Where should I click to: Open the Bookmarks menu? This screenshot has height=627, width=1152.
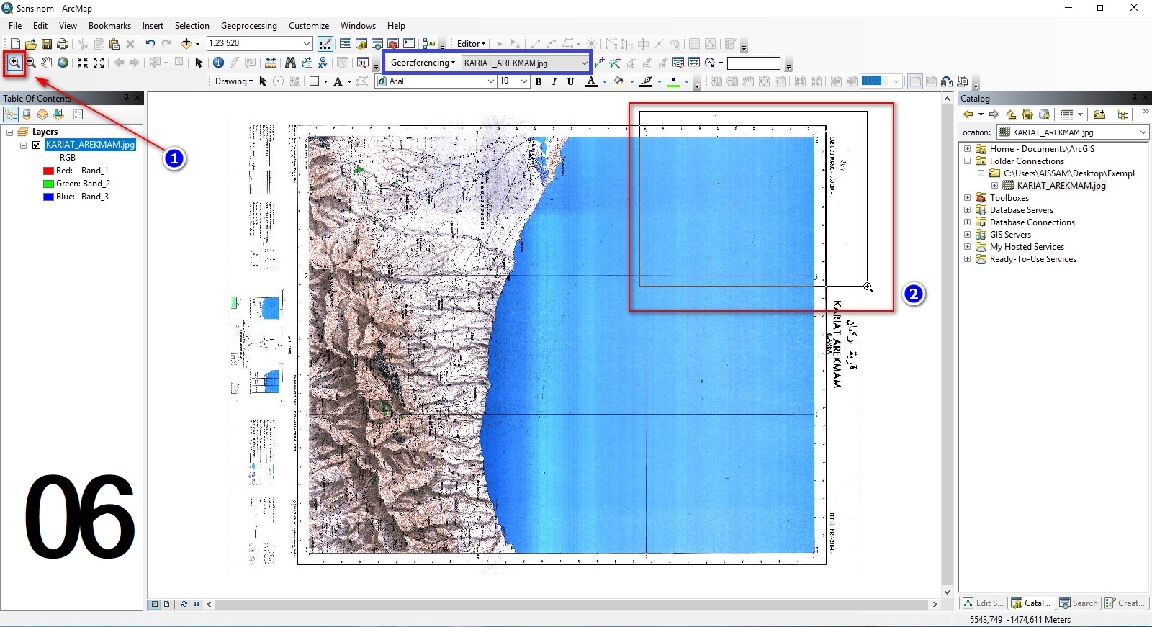109,26
